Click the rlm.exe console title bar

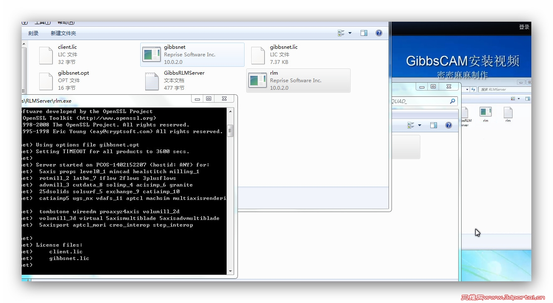[x=107, y=101]
